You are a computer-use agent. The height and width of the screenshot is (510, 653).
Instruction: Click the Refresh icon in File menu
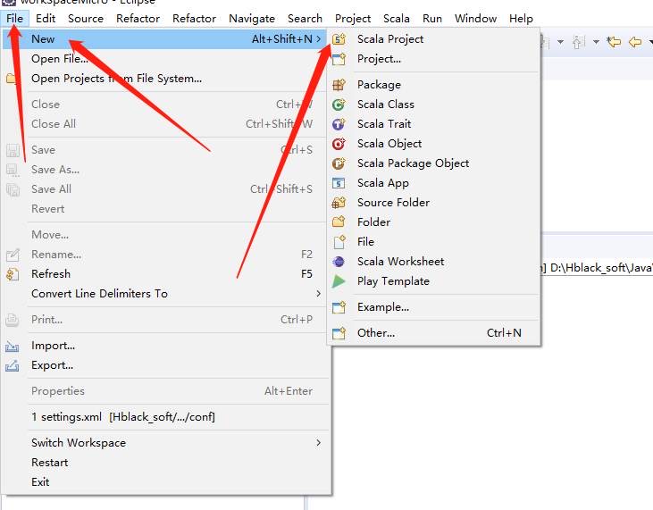pos(13,274)
